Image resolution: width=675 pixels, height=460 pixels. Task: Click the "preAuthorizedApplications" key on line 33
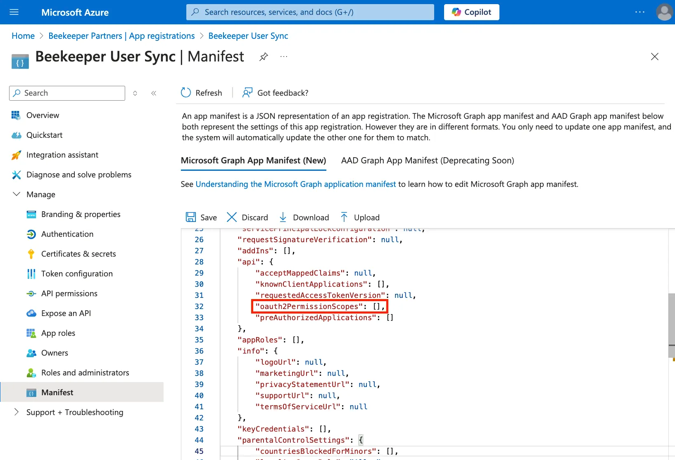(x=316, y=318)
